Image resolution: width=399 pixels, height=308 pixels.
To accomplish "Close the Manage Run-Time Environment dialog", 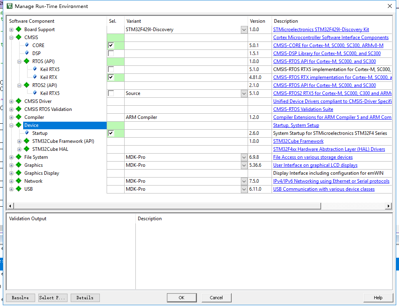I will point(389,6).
